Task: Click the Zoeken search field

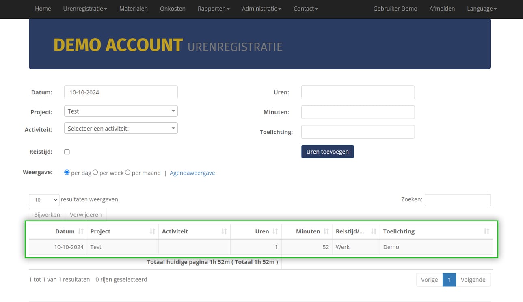Action: [x=457, y=200]
